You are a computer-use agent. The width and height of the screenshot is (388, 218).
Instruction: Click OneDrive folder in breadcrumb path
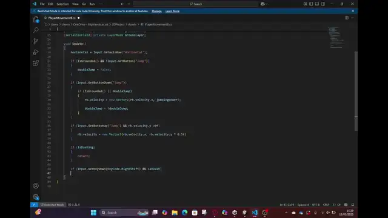(x=90, y=24)
